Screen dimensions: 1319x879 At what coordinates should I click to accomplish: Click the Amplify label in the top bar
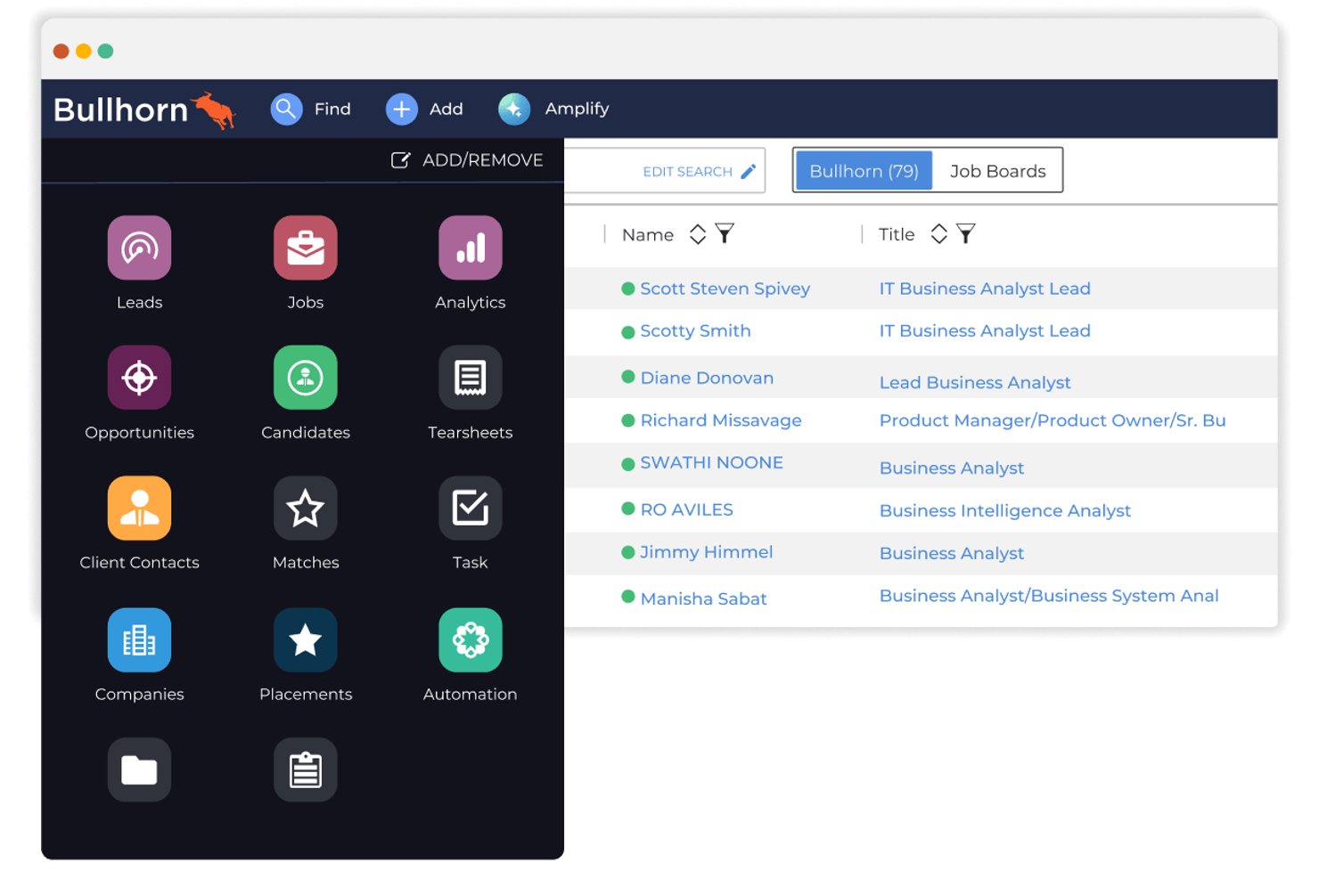577,109
